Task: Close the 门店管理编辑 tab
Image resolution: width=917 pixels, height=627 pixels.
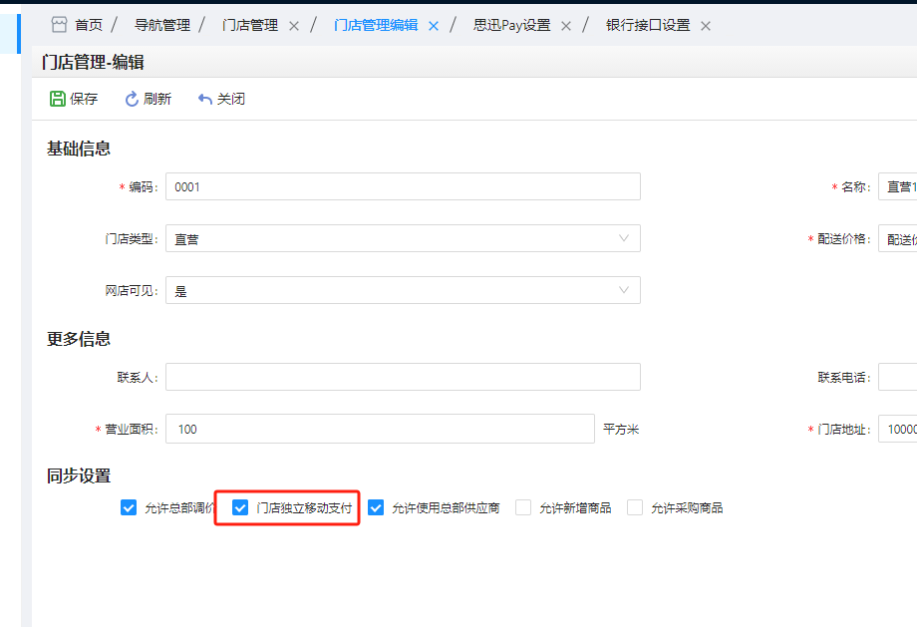Action: tap(434, 26)
